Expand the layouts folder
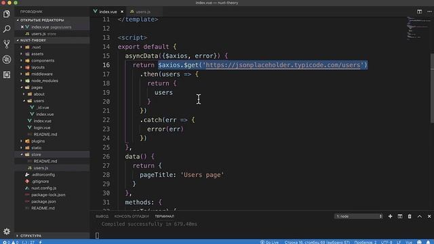 tap(38, 67)
